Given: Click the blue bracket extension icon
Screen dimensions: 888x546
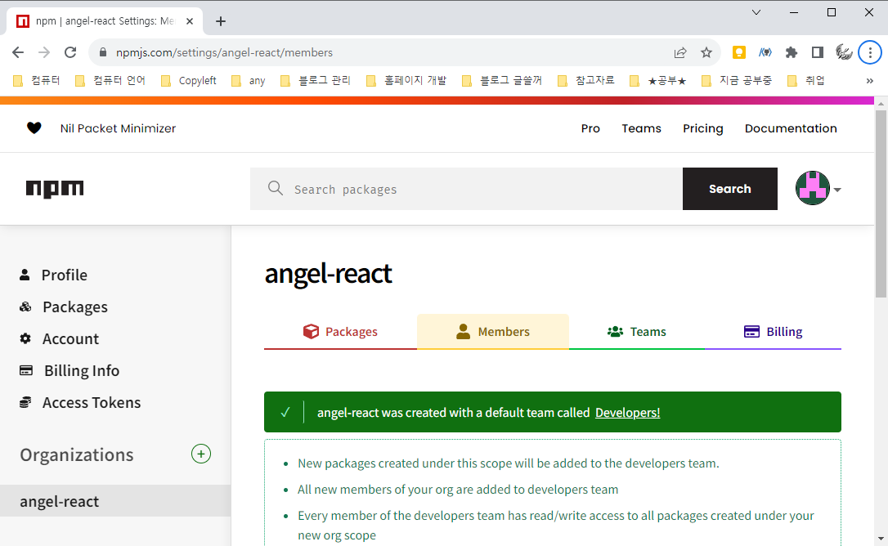Looking at the screenshot, I should (765, 52).
